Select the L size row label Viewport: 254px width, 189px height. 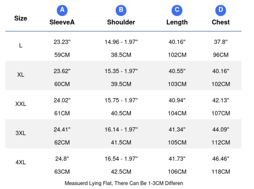tap(21, 46)
